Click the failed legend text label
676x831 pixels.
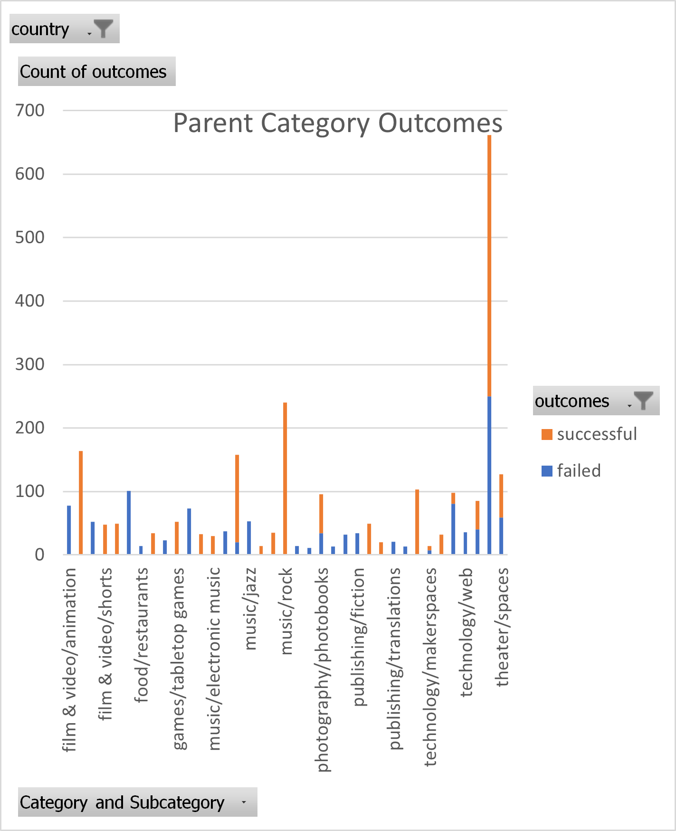(580, 470)
